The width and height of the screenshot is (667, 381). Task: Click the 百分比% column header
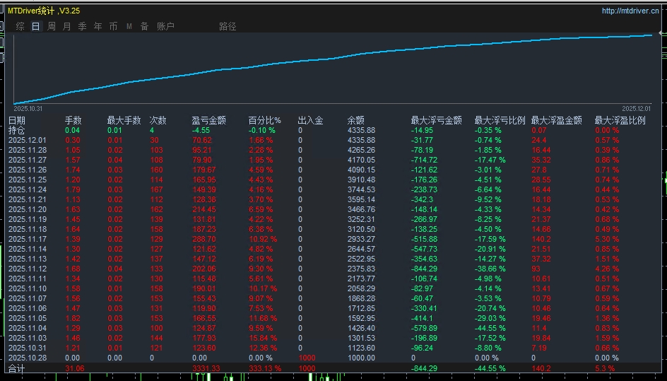[264, 120]
